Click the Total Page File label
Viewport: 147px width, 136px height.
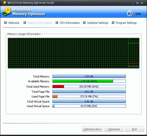click(x=40, y=92)
